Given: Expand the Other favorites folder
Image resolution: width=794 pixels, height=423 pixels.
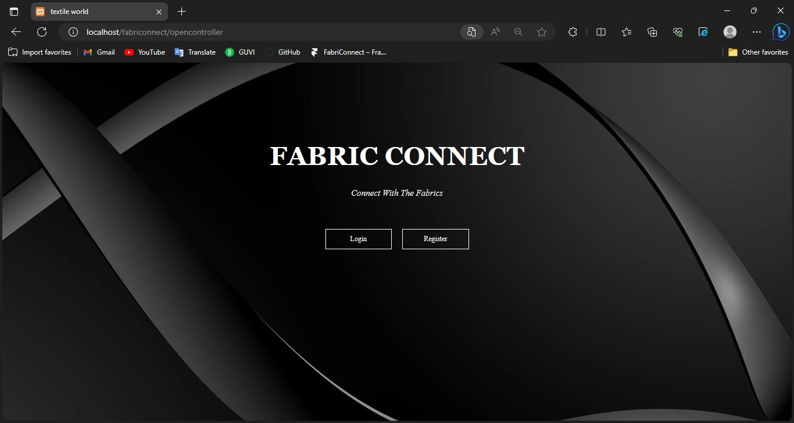Looking at the screenshot, I should click(758, 52).
